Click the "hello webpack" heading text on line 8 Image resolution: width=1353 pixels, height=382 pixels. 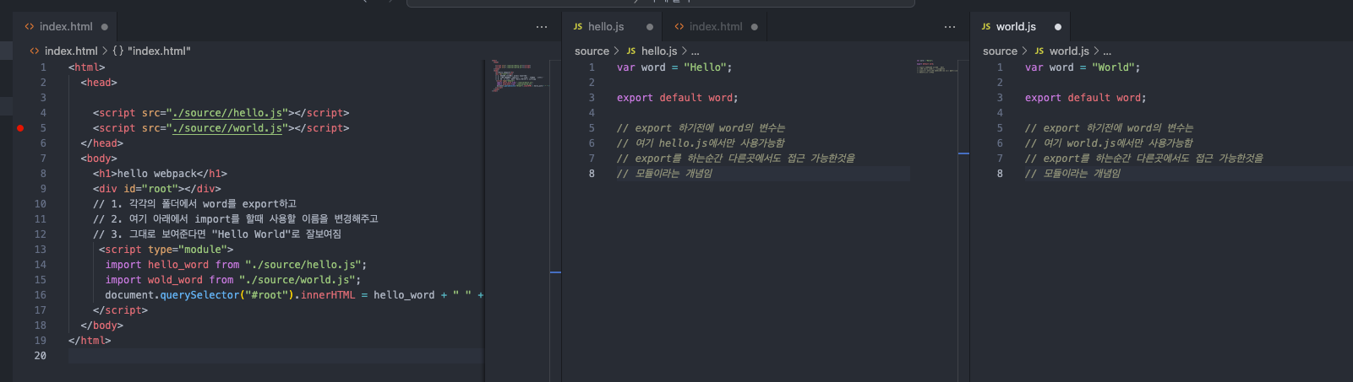[157, 174]
